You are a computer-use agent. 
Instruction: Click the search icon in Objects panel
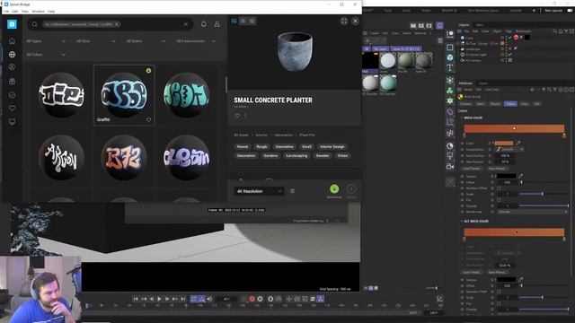pos(555,31)
